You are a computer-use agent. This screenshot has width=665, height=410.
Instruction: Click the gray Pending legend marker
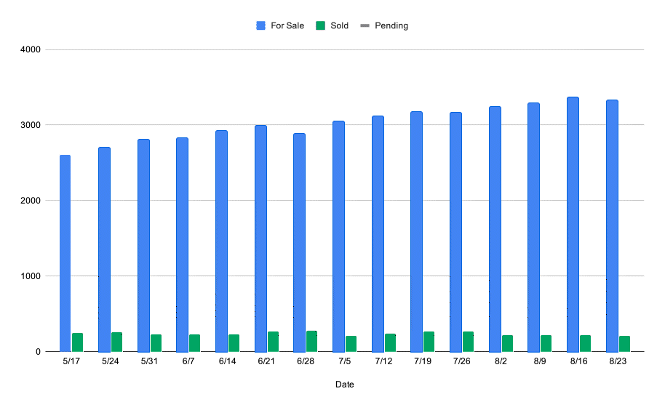click(365, 25)
